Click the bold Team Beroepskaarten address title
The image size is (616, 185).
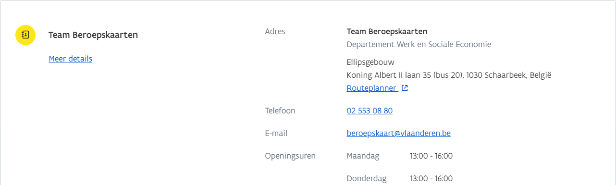[x=387, y=32]
